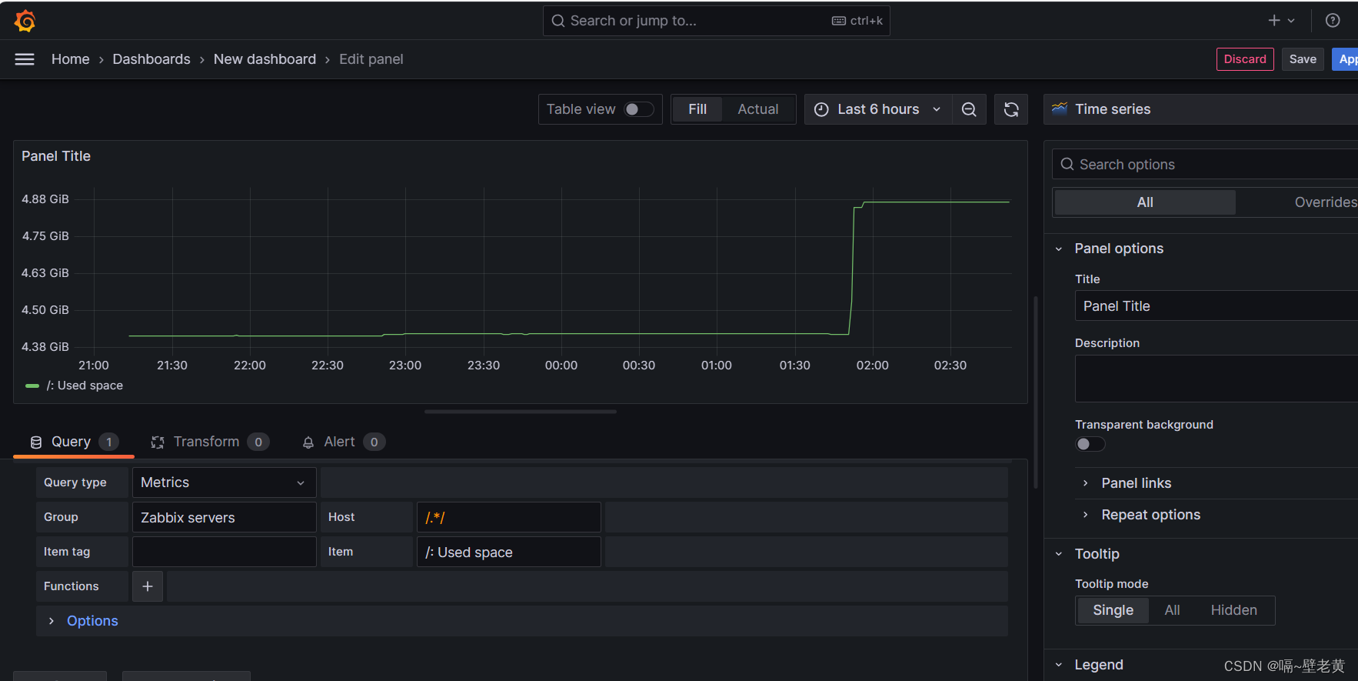Viewport: 1358px width, 681px height.
Task: Click the Grafana logo icon
Action: pyautogui.click(x=25, y=21)
